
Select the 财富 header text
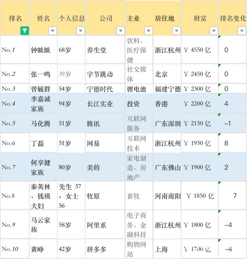point(200,18)
